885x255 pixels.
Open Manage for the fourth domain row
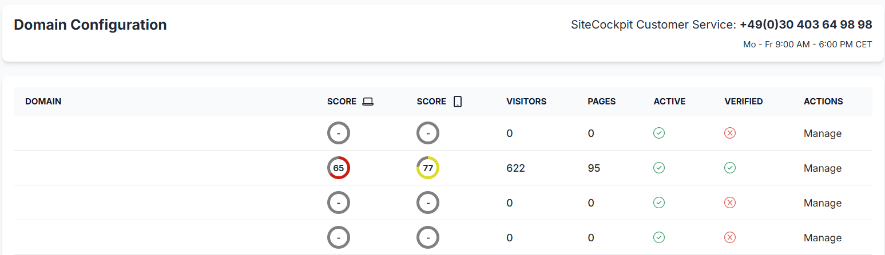822,238
